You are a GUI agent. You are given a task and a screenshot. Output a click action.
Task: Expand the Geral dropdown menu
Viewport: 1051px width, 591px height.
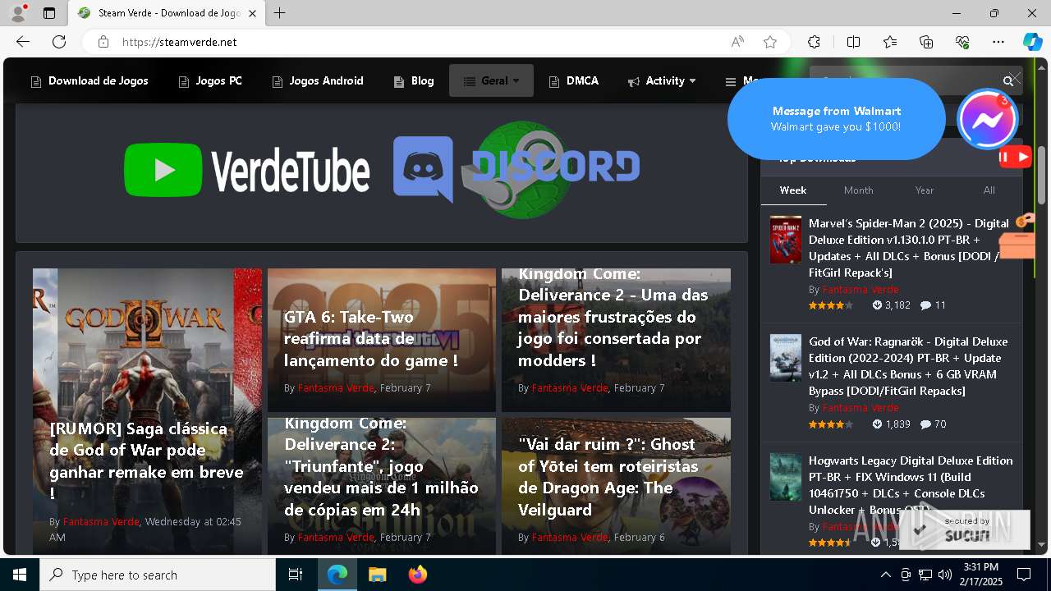(491, 80)
